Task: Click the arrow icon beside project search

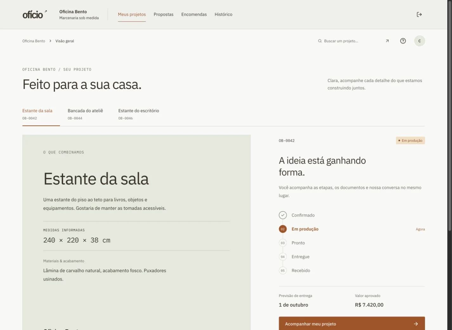Action: [x=387, y=41]
